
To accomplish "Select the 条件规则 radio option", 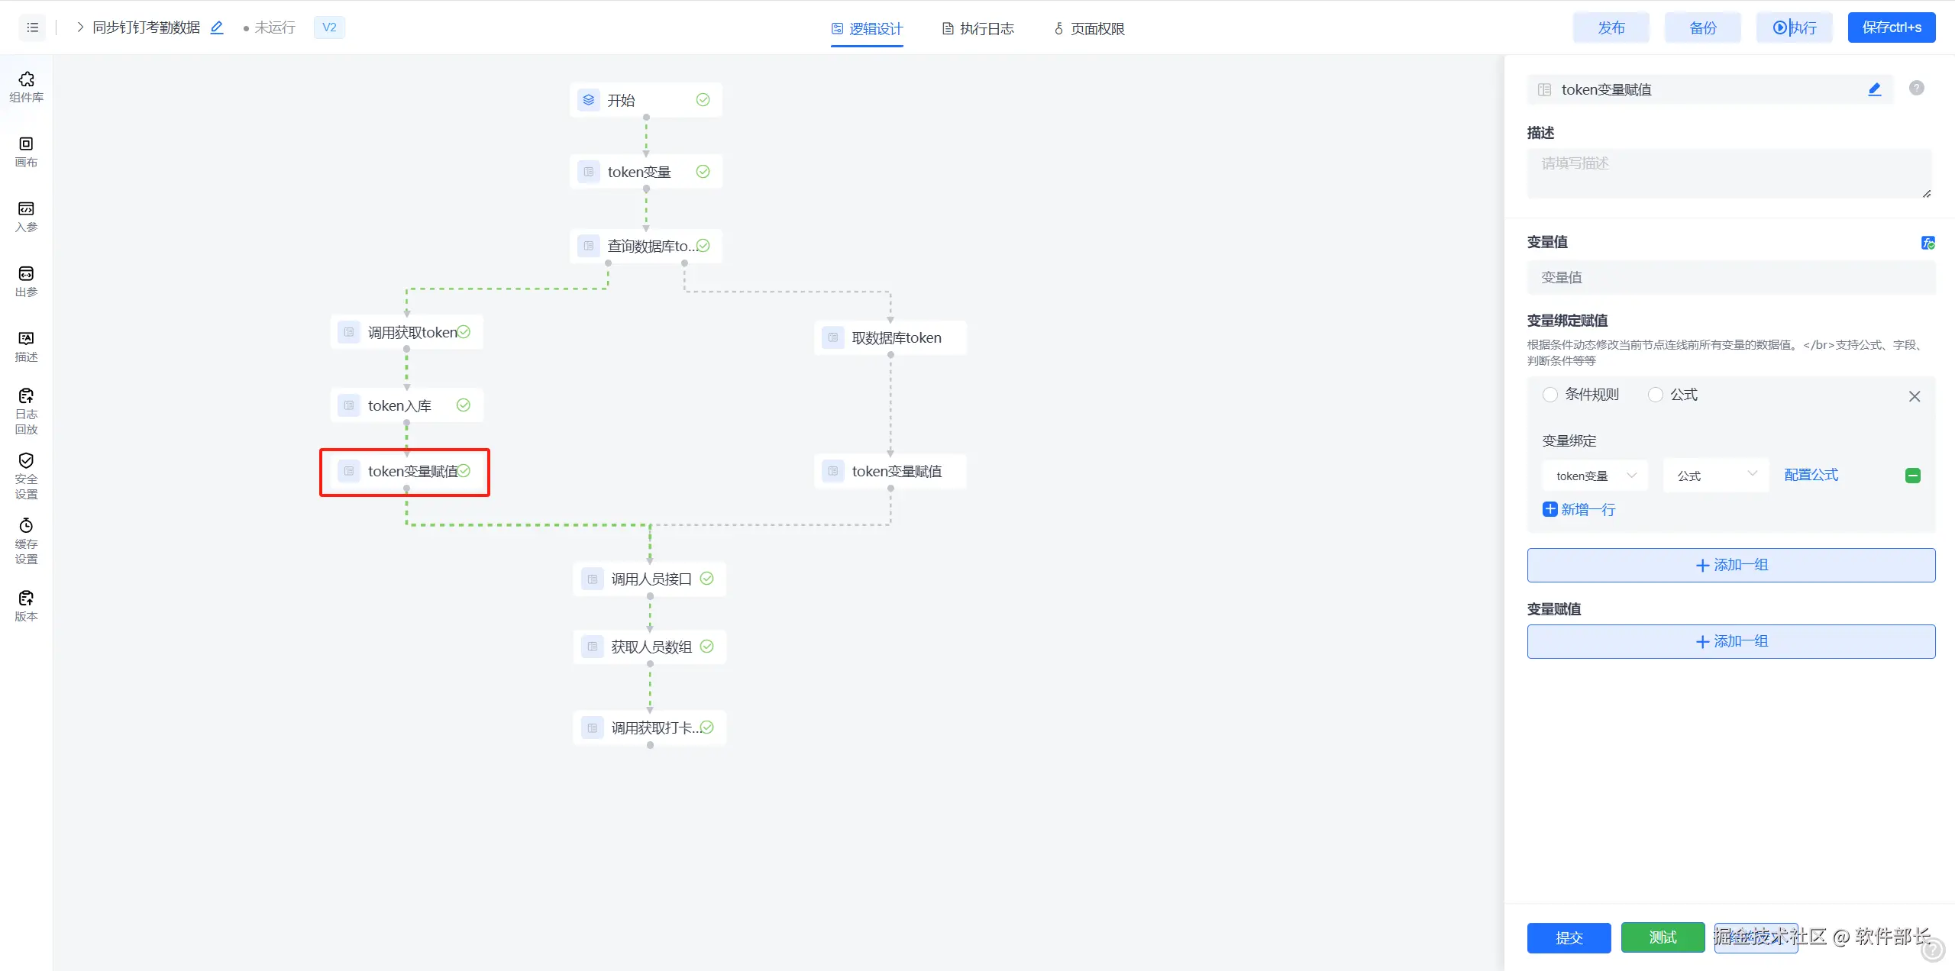I will pos(1550,395).
